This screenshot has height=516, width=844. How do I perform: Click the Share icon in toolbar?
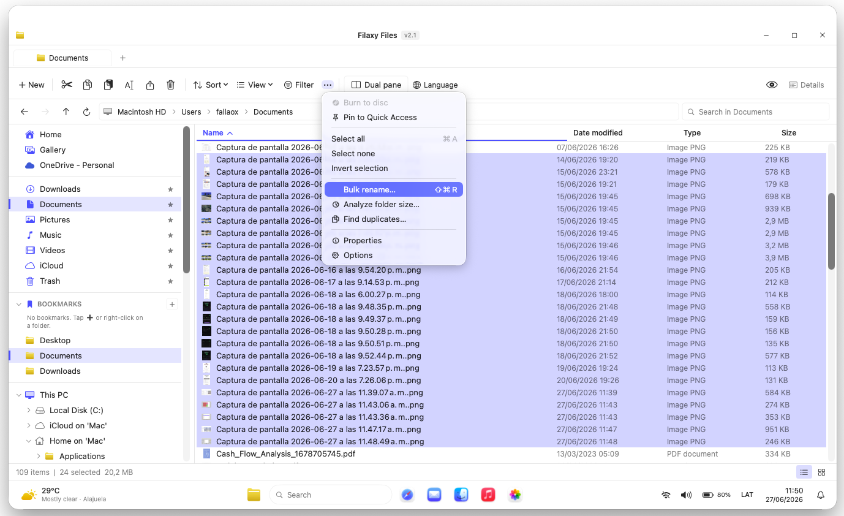(x=150, y=85)
